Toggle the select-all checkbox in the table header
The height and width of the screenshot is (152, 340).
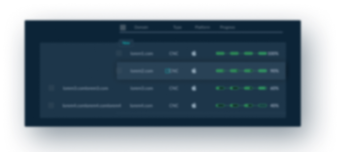(123, 27)
